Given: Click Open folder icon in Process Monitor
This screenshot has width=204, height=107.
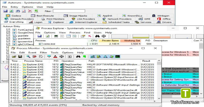Looking at the screenshot, I should pos(14,57).
